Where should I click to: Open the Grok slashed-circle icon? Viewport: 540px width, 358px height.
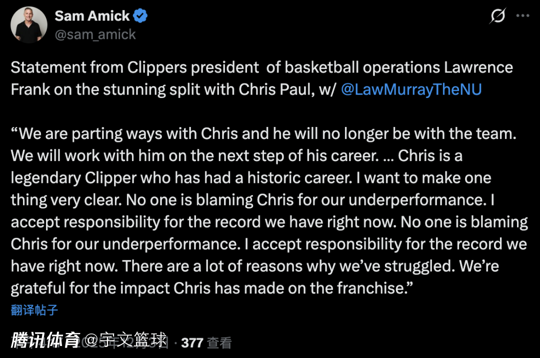(497, 16)
